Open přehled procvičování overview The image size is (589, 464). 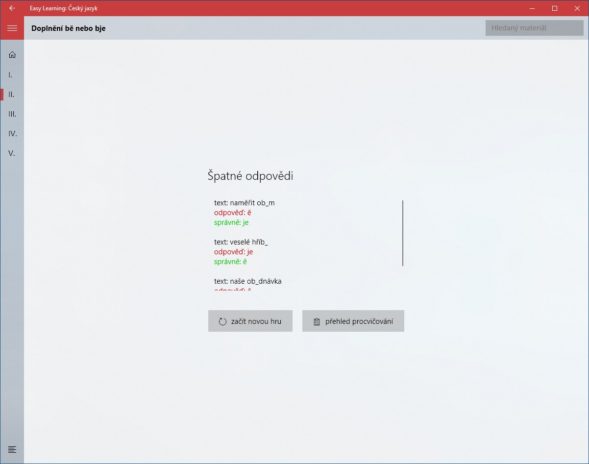point(353,321)
